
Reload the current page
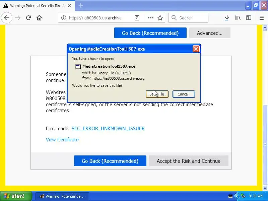28,18
